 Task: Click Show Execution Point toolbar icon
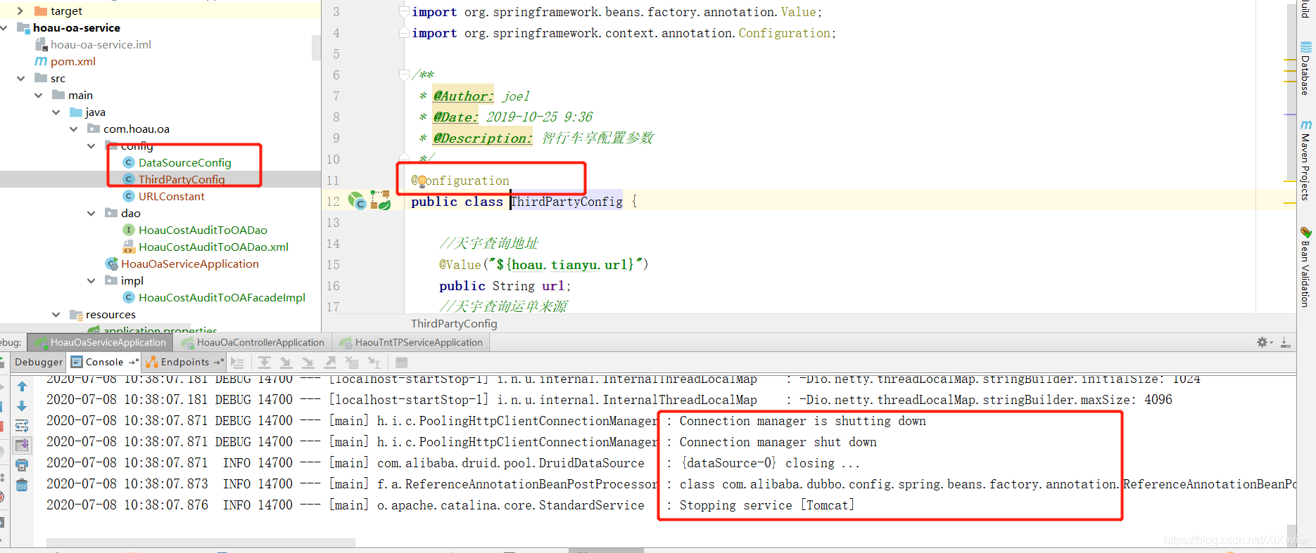pyautogui.click(x=237, y=363)
